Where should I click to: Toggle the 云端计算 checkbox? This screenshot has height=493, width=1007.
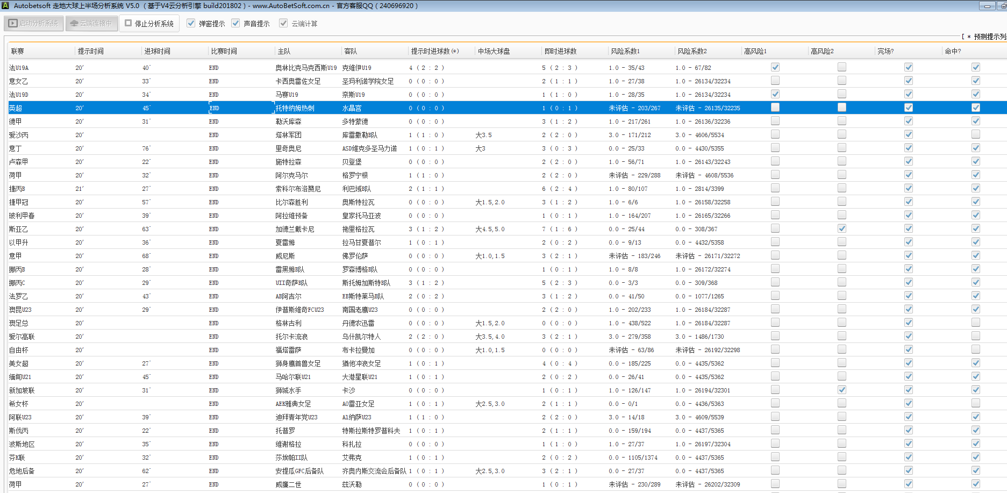283,23
